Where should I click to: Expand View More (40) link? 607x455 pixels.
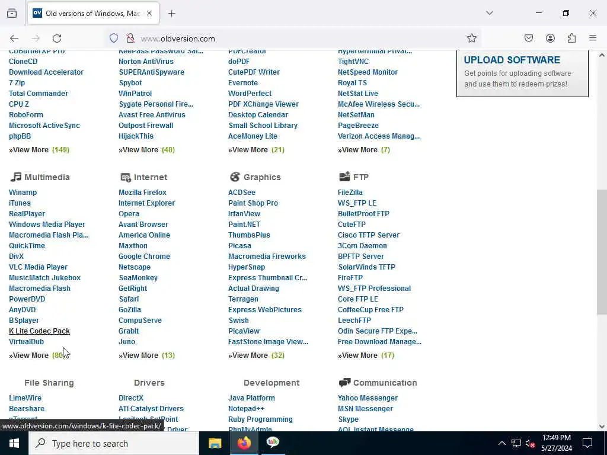point(147,150)
